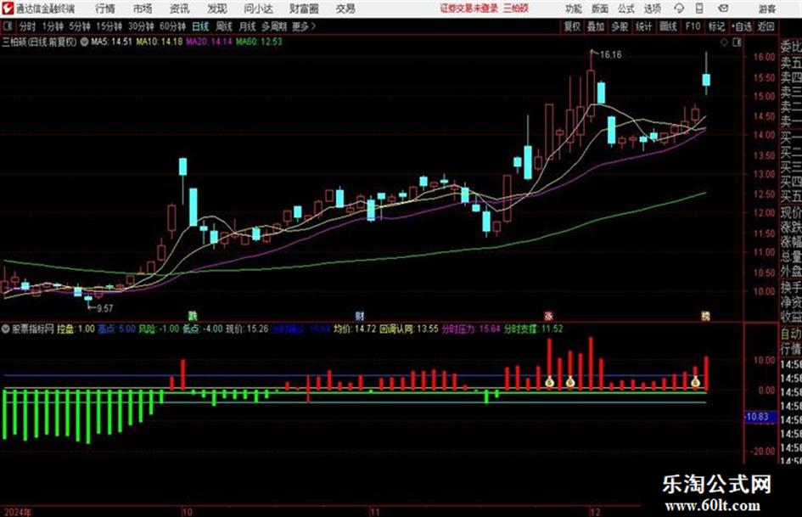Click the leftmost money-bag signal icon
The width and height of the screenshot is (802, 517).
[549, 382]
